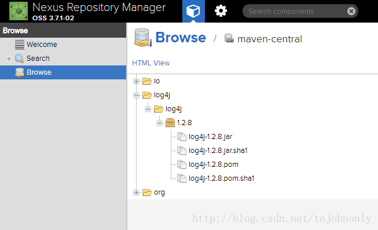Open the Browse cube icon in header
The width and height of the screenshot is (378, 230).
pos(193,11)
